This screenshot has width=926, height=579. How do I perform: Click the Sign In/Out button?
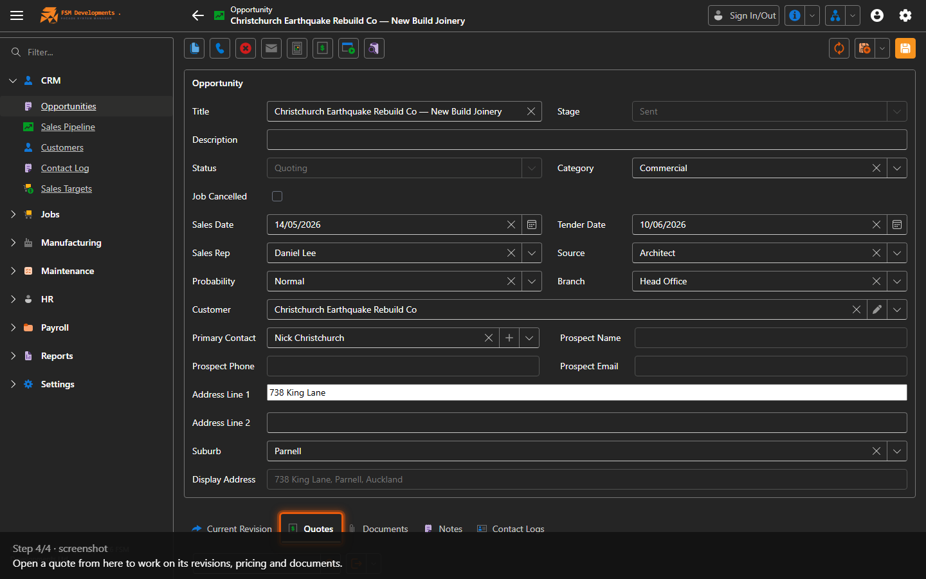743,15
